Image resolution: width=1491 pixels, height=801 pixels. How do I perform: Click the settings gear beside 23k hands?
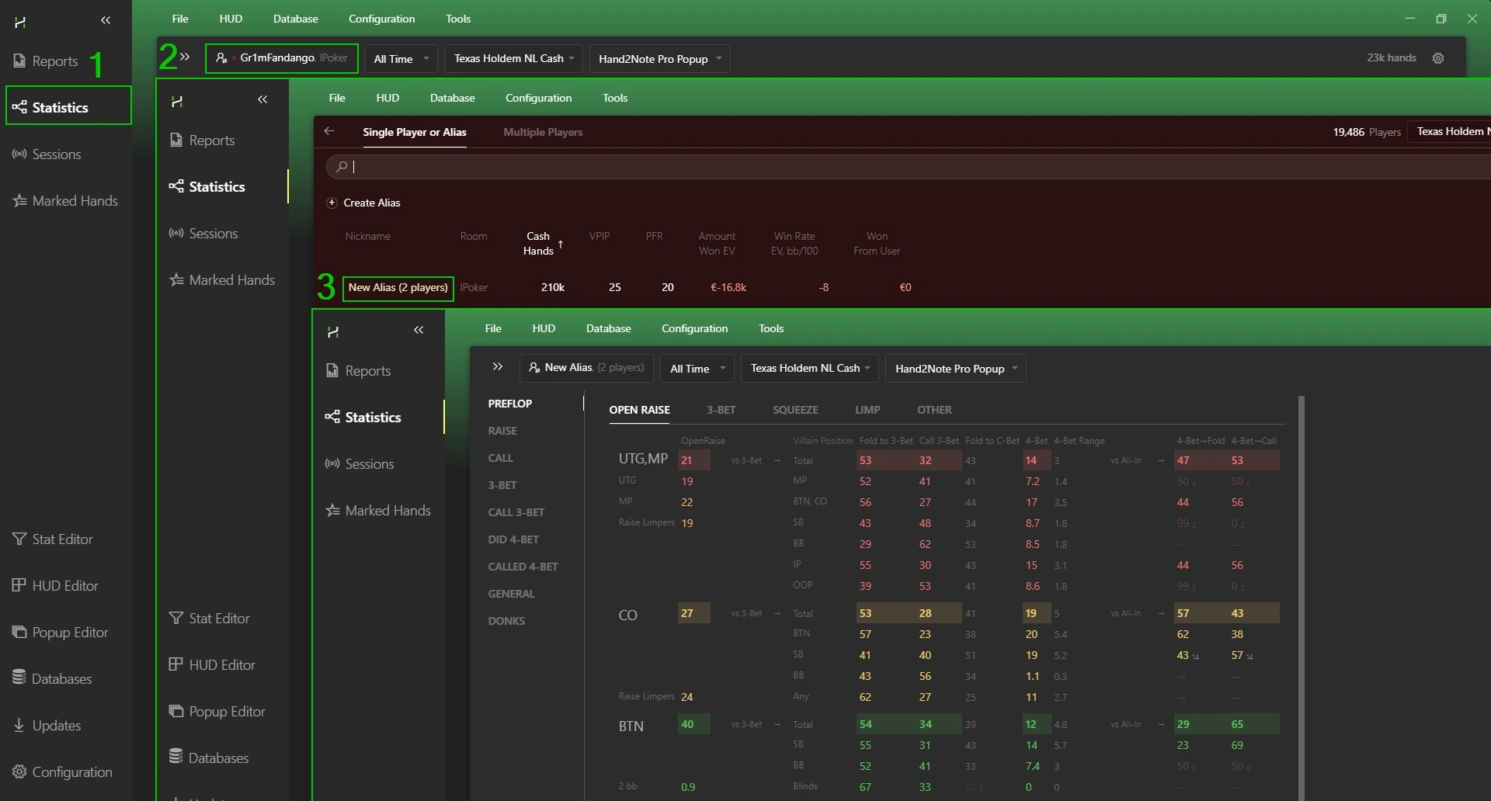click(1438, 58)
